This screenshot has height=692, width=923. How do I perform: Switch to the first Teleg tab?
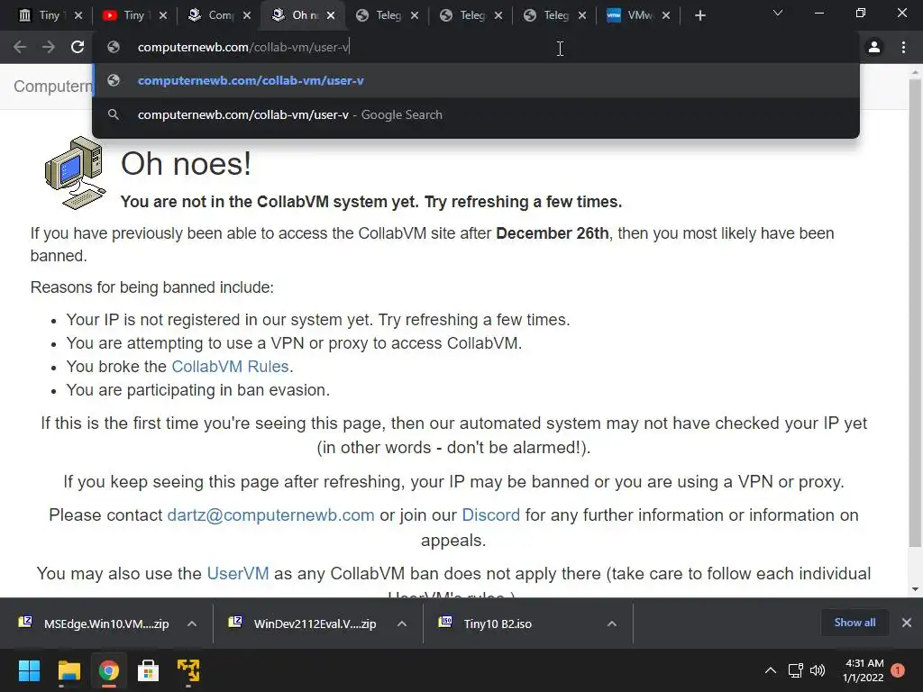[388, 15]
